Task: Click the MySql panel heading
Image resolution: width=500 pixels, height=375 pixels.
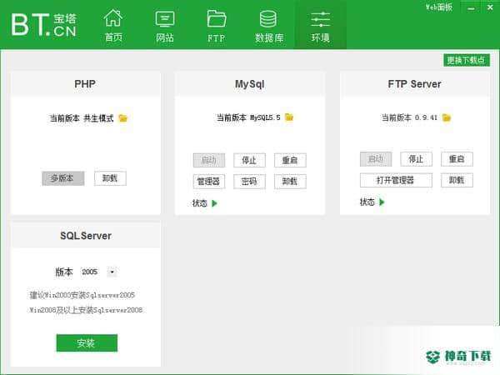Action: click(250, 84)
